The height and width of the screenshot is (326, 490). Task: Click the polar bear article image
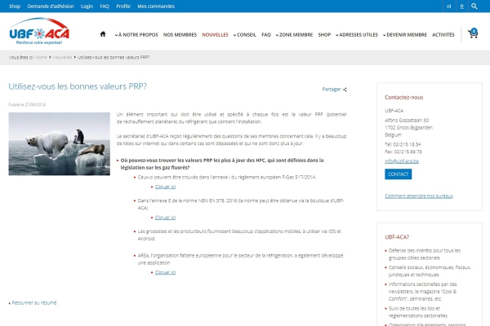click(60, 143)
